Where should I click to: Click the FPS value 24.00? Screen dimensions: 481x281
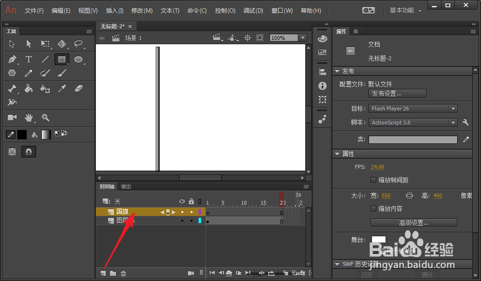(x=377, y=167)
